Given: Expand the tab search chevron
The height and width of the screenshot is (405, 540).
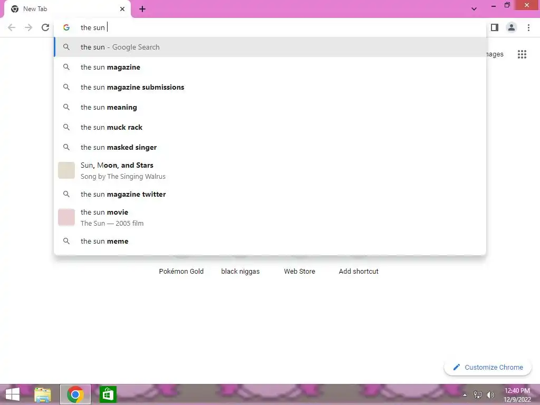Looking at the screenshot, I should tap(474, 9).
